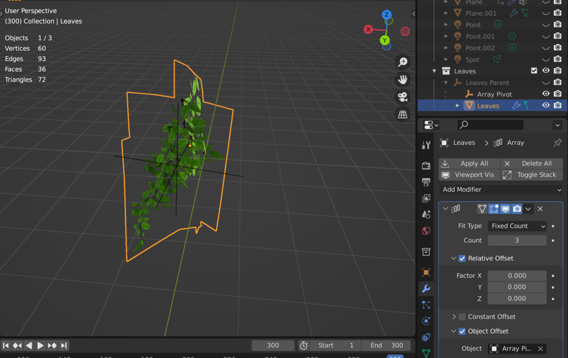Screen dimensions: 568x358
Task: Open the Object Data properties tab
Action: coord(426,352)
